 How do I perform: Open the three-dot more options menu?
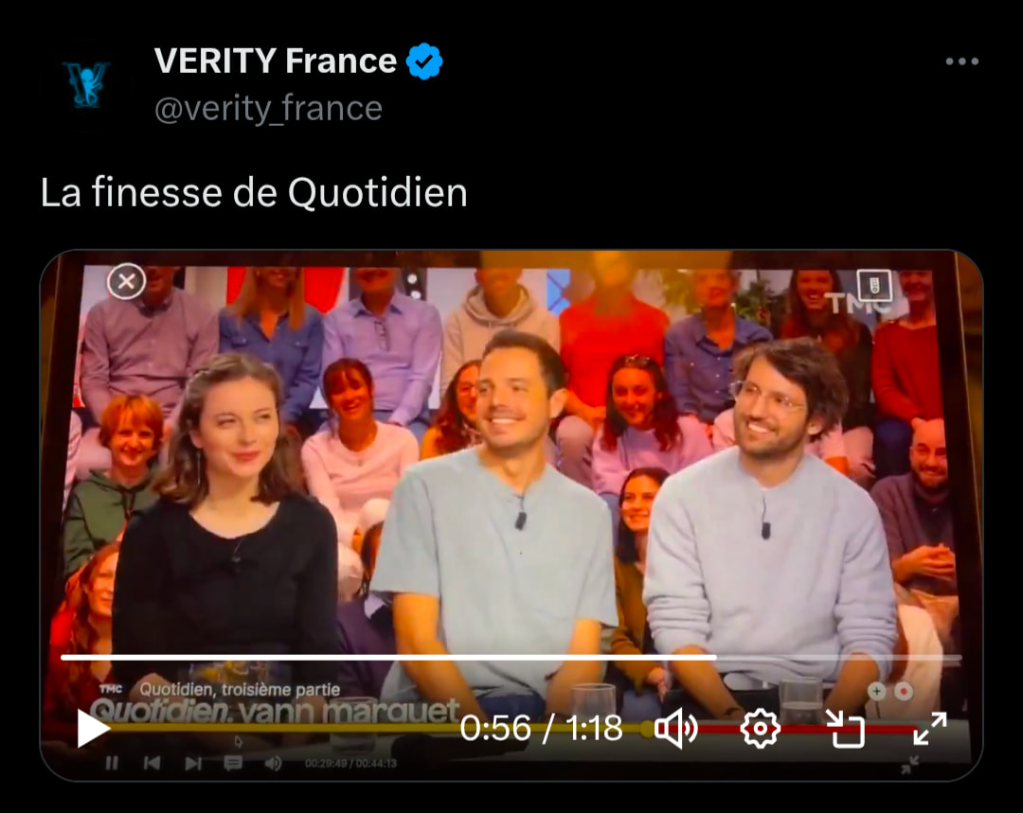[x=962, y=62]
